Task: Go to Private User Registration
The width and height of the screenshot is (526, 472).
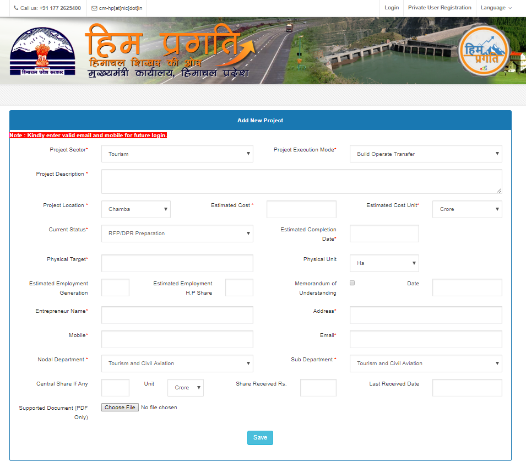Action: (440, 8)
